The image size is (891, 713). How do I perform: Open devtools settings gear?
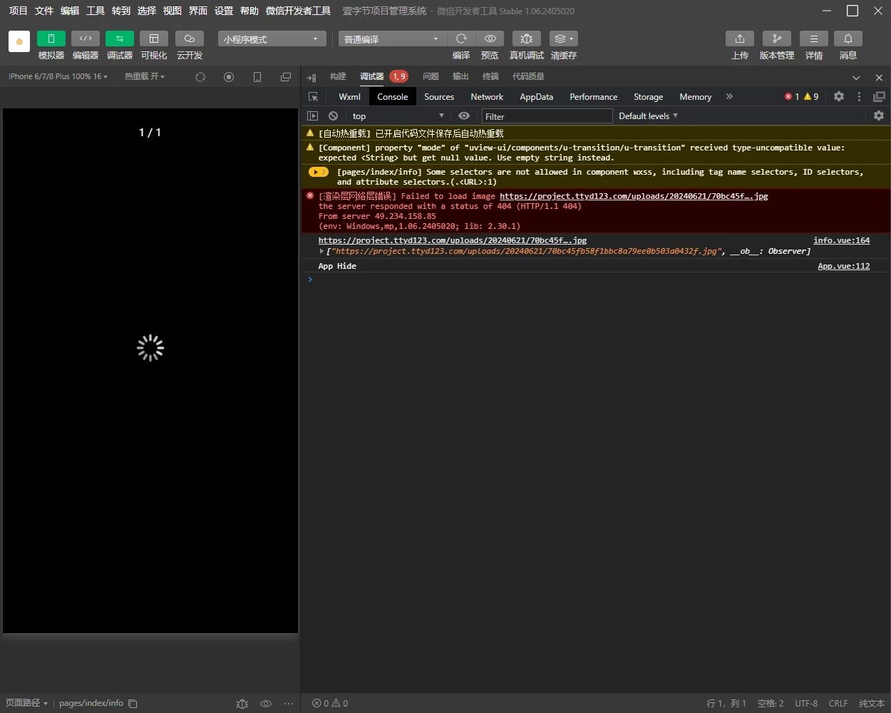pos(839,96)
